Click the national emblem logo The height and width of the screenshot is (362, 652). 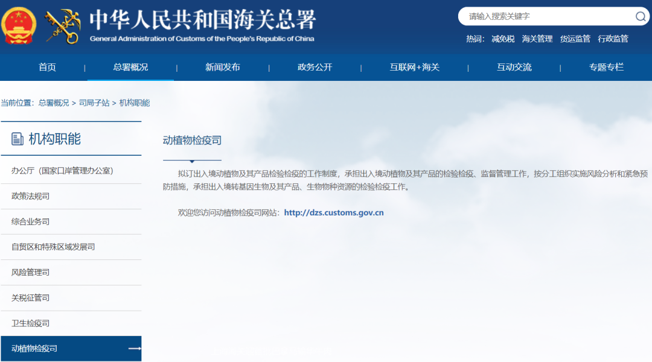(18, 25)
